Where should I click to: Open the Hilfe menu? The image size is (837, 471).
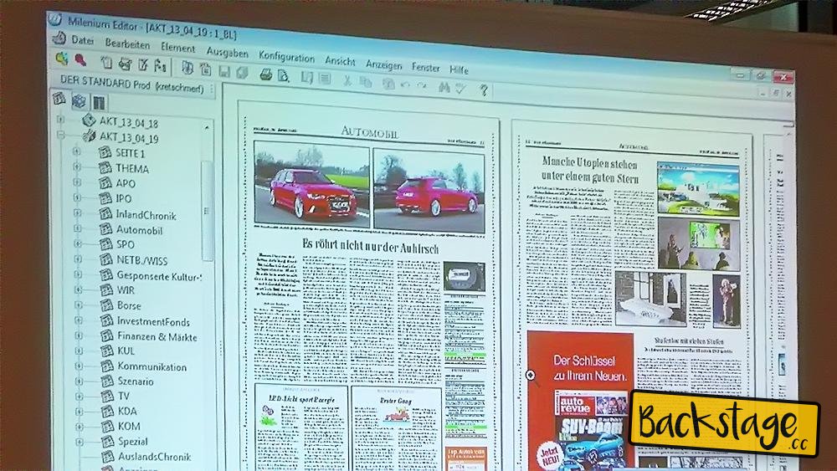point(459,70)
